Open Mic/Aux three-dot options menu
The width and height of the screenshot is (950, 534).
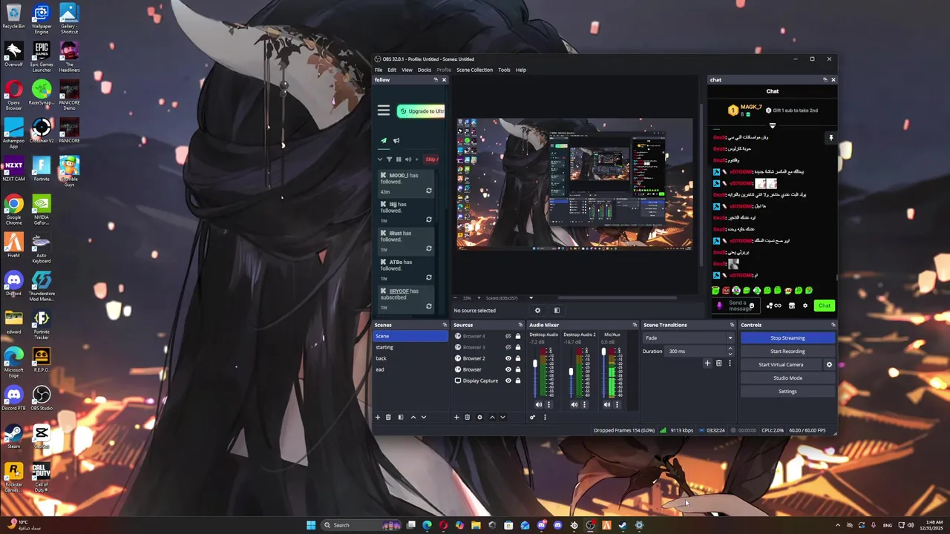(617, 404)
